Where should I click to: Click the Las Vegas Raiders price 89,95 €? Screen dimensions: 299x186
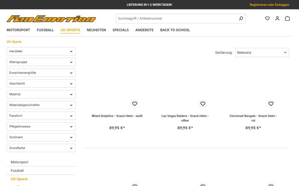click(185, 128)
